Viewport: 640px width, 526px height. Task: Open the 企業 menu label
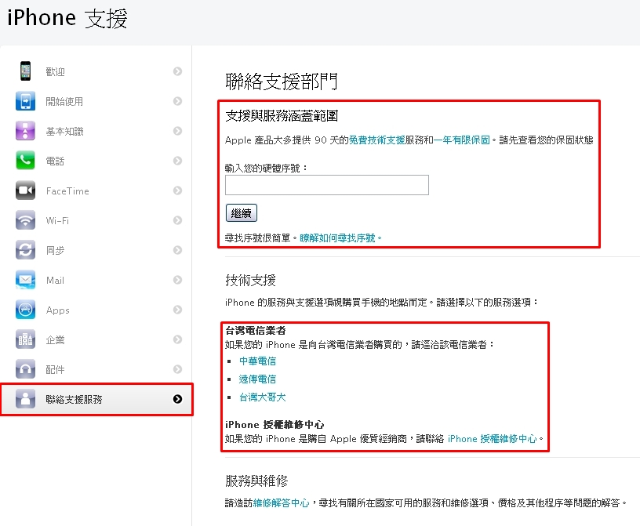pyautogui.click(x=55, y=340)
